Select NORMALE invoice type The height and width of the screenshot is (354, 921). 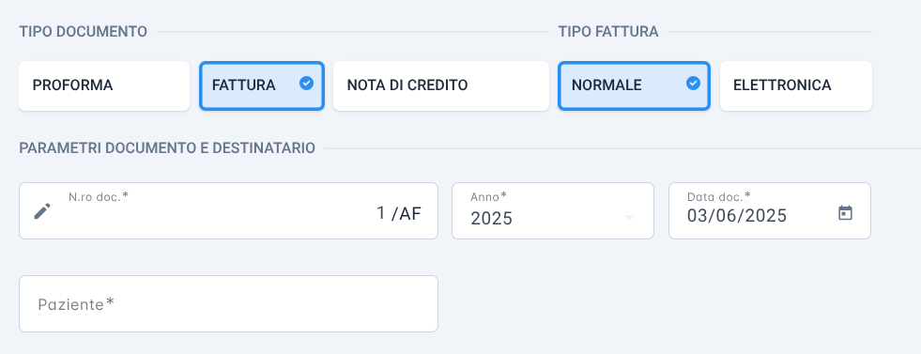634,85
